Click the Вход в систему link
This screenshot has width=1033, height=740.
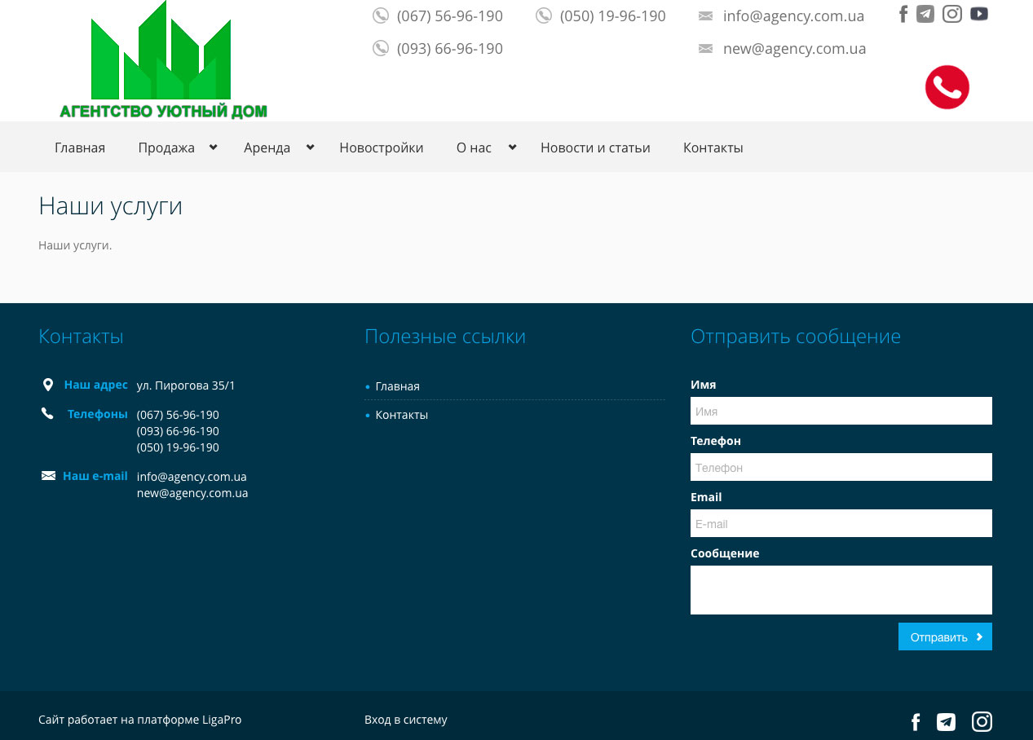(x=406, y=720)
